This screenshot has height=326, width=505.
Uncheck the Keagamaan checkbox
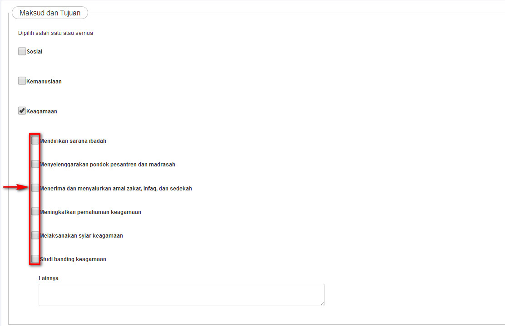[22, 111]
